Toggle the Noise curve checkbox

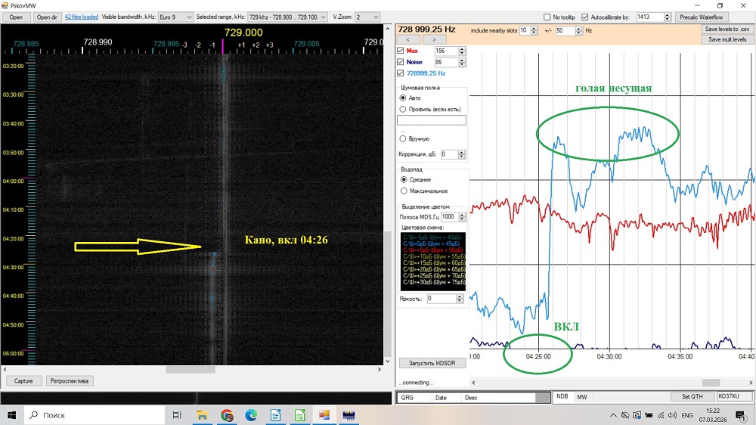coord(401,62)
